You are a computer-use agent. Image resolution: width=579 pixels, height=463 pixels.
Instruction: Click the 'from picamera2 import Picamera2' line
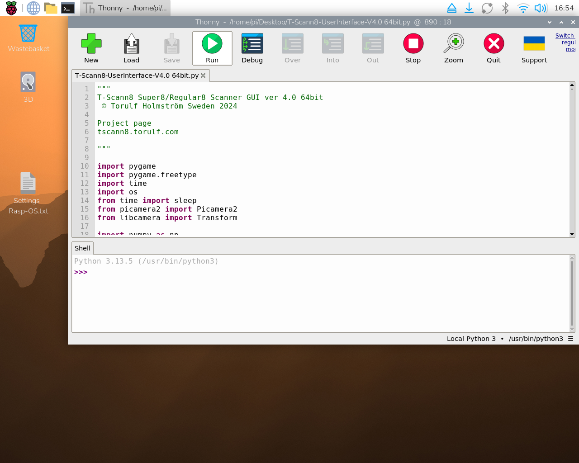tap(167, 209)
